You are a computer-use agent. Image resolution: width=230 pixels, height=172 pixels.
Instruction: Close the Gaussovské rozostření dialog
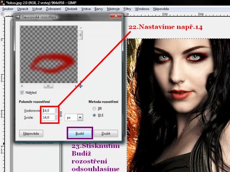(x=116, y=16)
